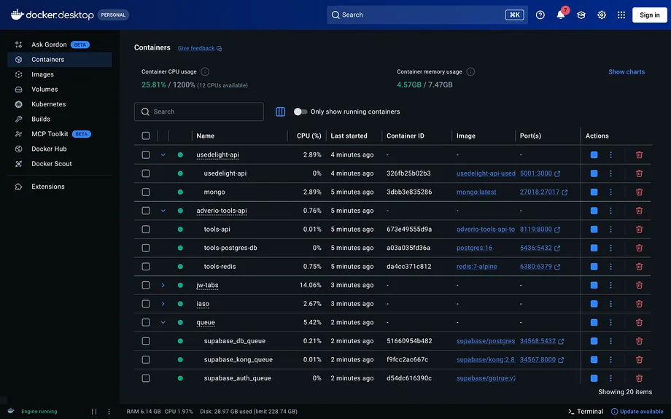Select checkbox for supabase_auth_queue row
The width and height of the screenshot is (671, 419).
[146, 378]
